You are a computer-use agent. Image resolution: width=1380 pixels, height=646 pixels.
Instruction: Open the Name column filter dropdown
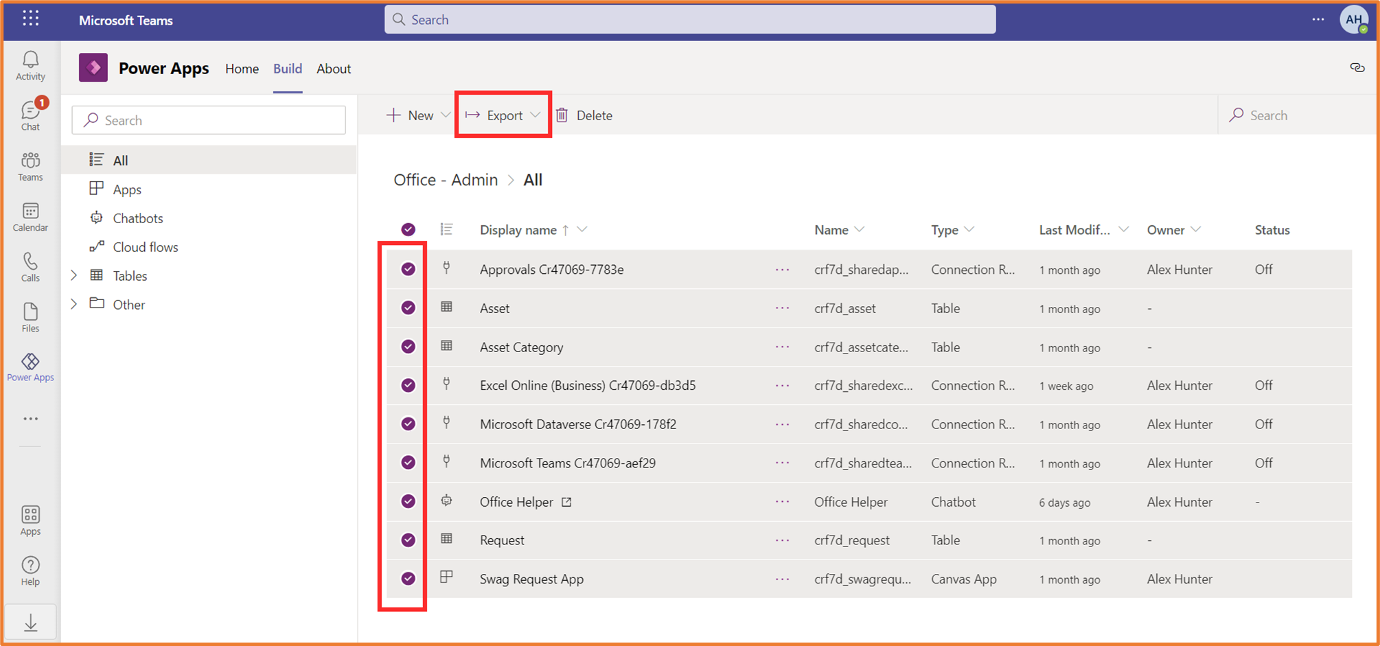[860, 229]
